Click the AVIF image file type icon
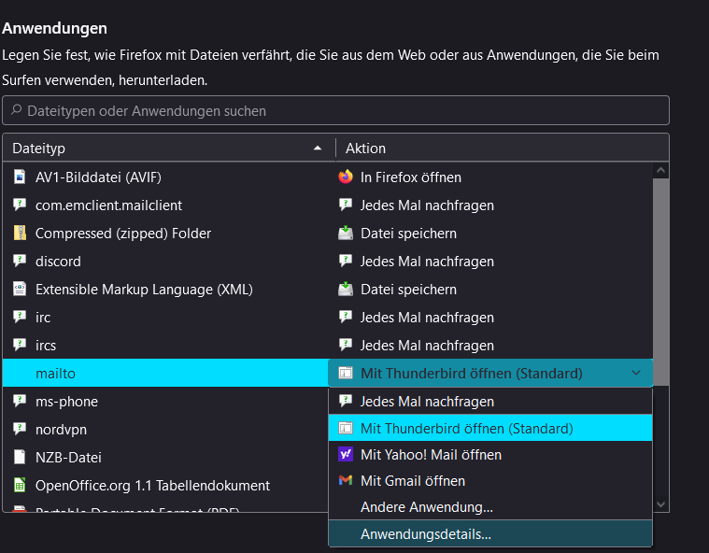 [20, 177]
